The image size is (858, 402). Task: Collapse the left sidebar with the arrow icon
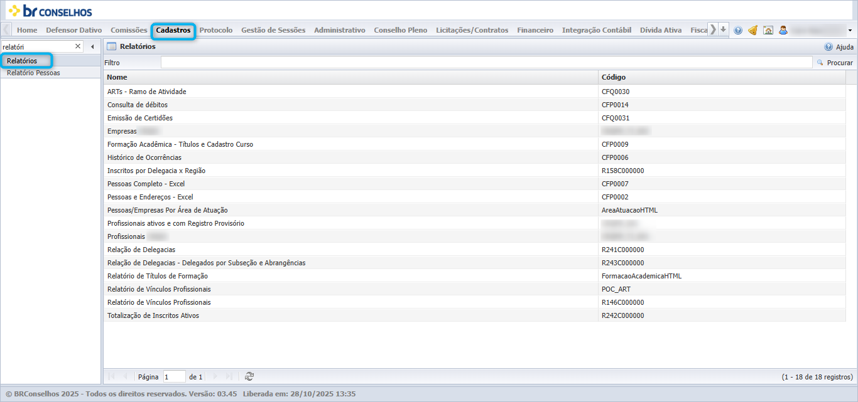coord(92,46)
